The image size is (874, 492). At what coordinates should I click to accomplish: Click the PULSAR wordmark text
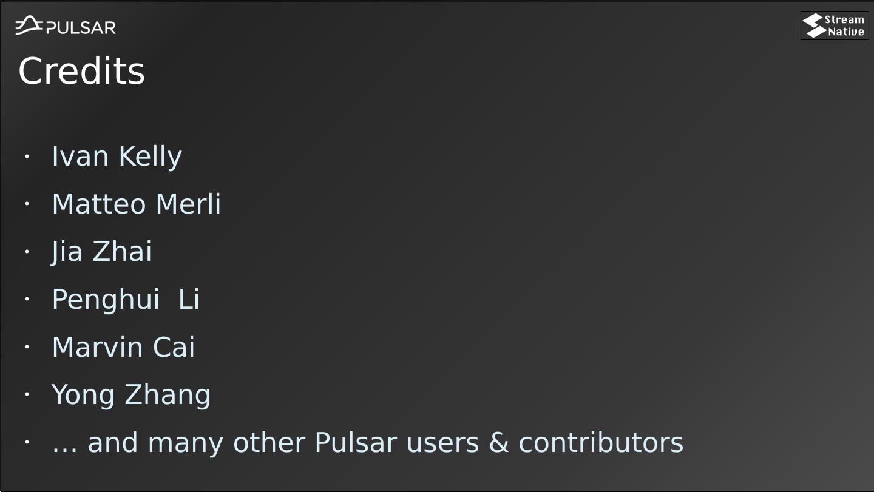click(81, 27)
